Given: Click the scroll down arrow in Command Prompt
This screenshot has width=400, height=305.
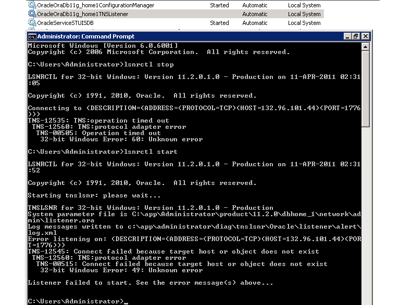Looking at the screenshot, I should (x=366, y=301).
